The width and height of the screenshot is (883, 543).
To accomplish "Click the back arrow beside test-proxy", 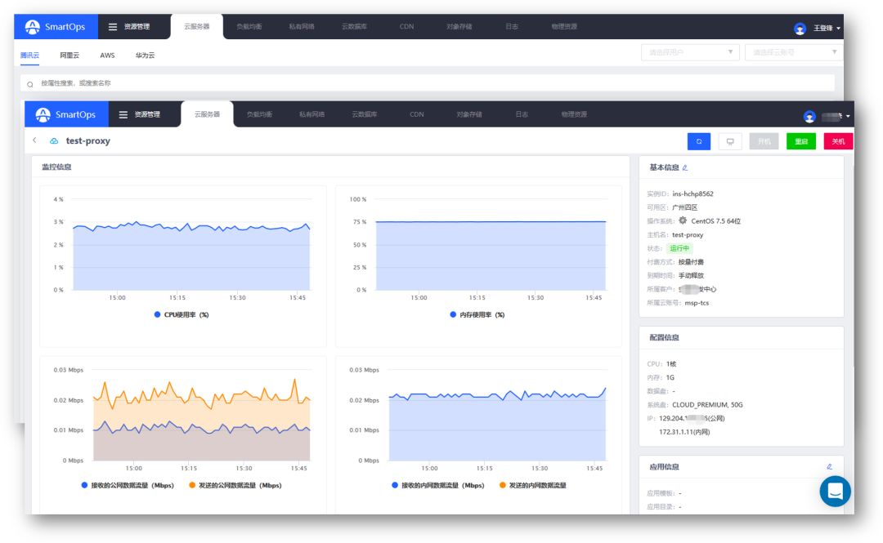I will click(34, 140).
